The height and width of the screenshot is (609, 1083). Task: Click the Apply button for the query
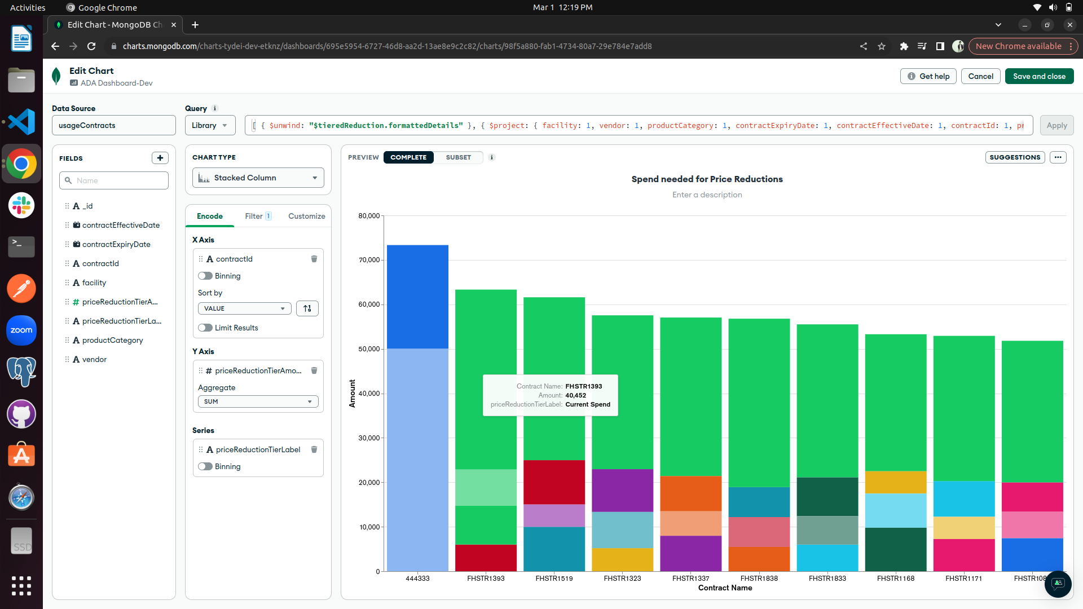1057,125
